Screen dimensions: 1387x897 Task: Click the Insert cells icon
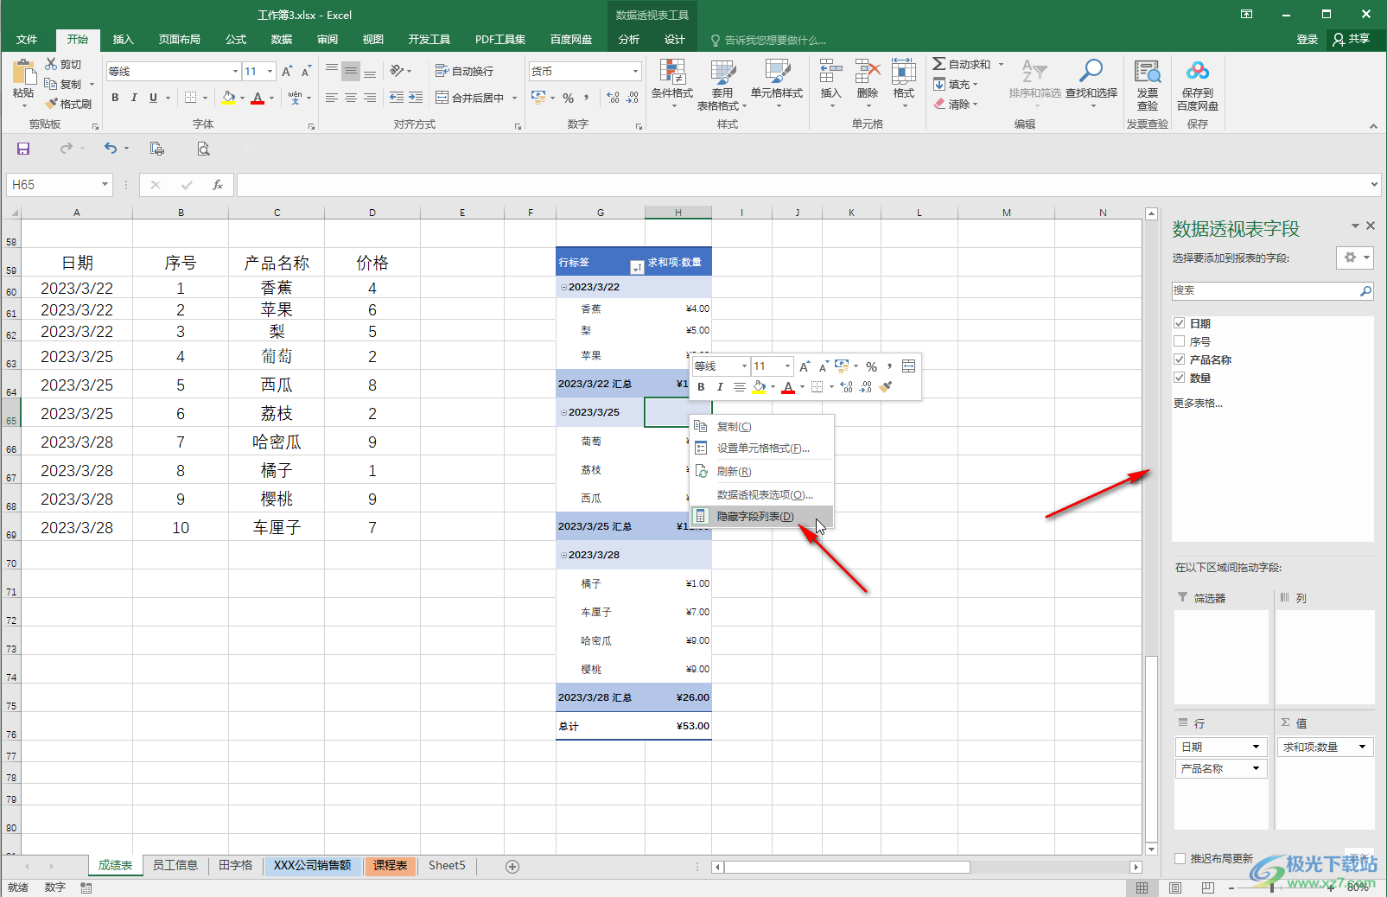pyautogui.click(x=830, y=72)
